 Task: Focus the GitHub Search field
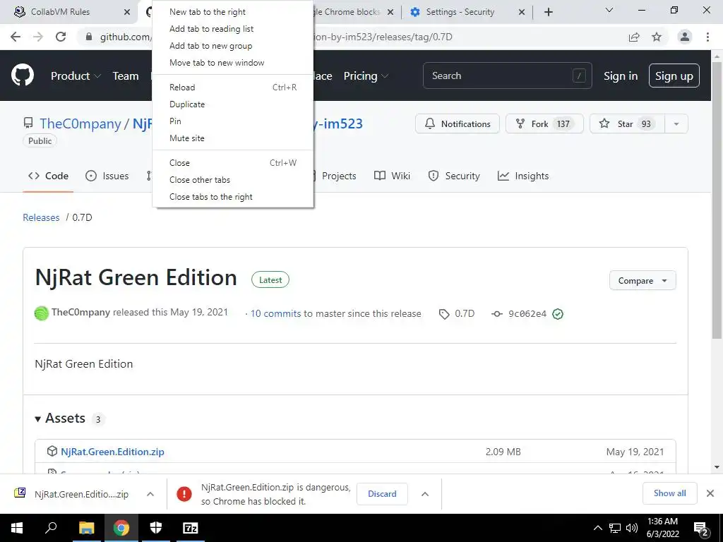(x=507, y=76)
